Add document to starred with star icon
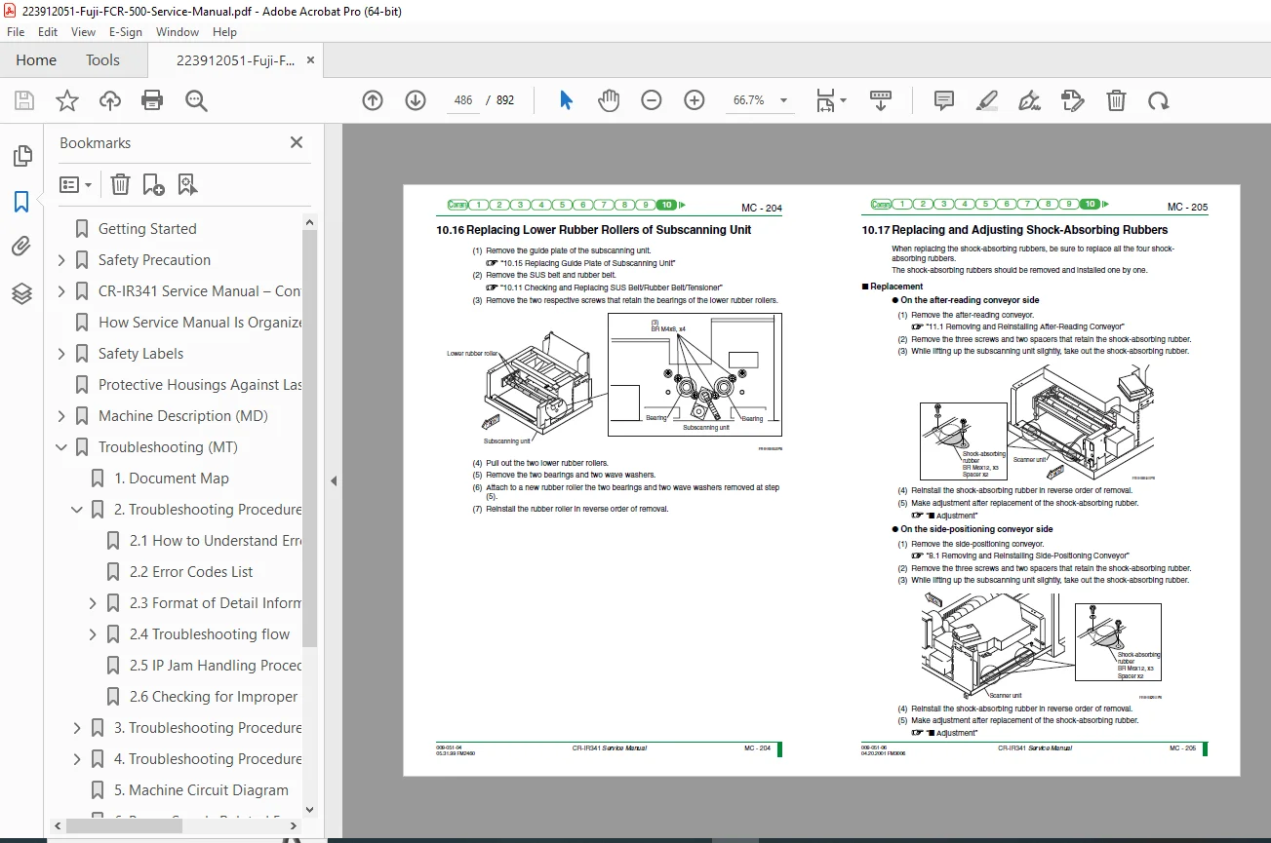This screenshot has height=843, width=1271. point(66,100)
